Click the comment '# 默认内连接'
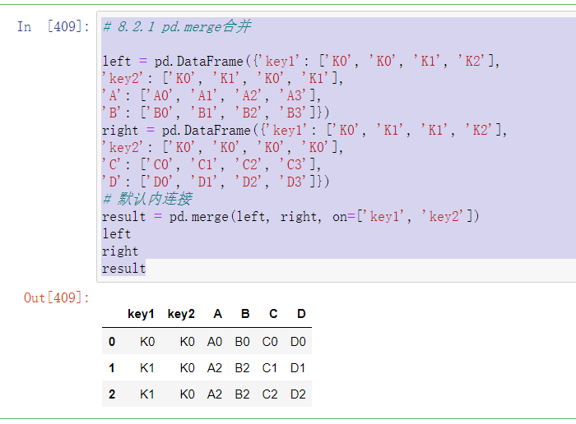 coord(147,199)
